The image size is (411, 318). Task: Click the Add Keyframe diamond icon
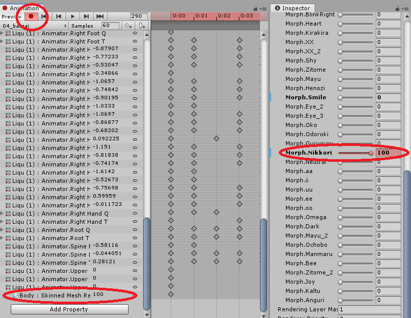(x=128, y=26)
